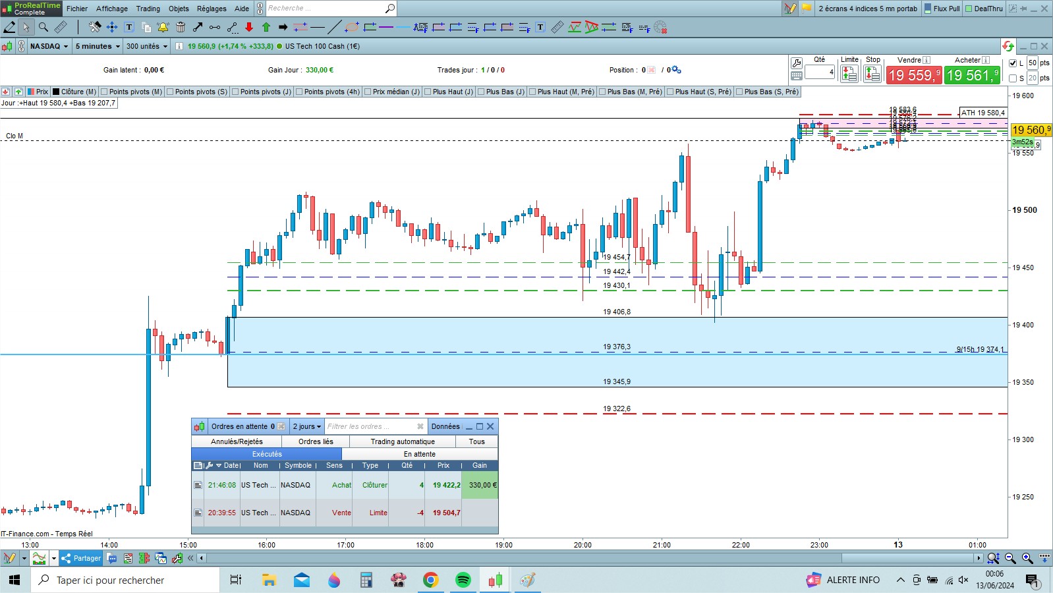This screenshot has width=1053, height=593.
Task: Enable Points pivots (S) indicator
Action: point(170,92)
